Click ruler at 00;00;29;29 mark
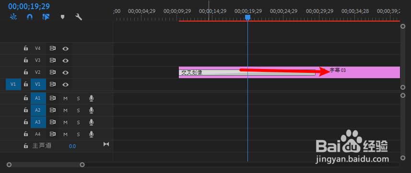The height and width of the screenshot is (173, 411). (x=319, y=12)
